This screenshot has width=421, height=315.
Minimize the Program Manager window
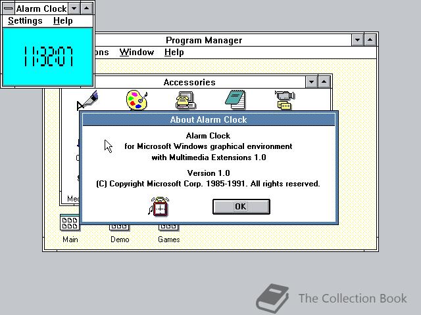[358, 40]
